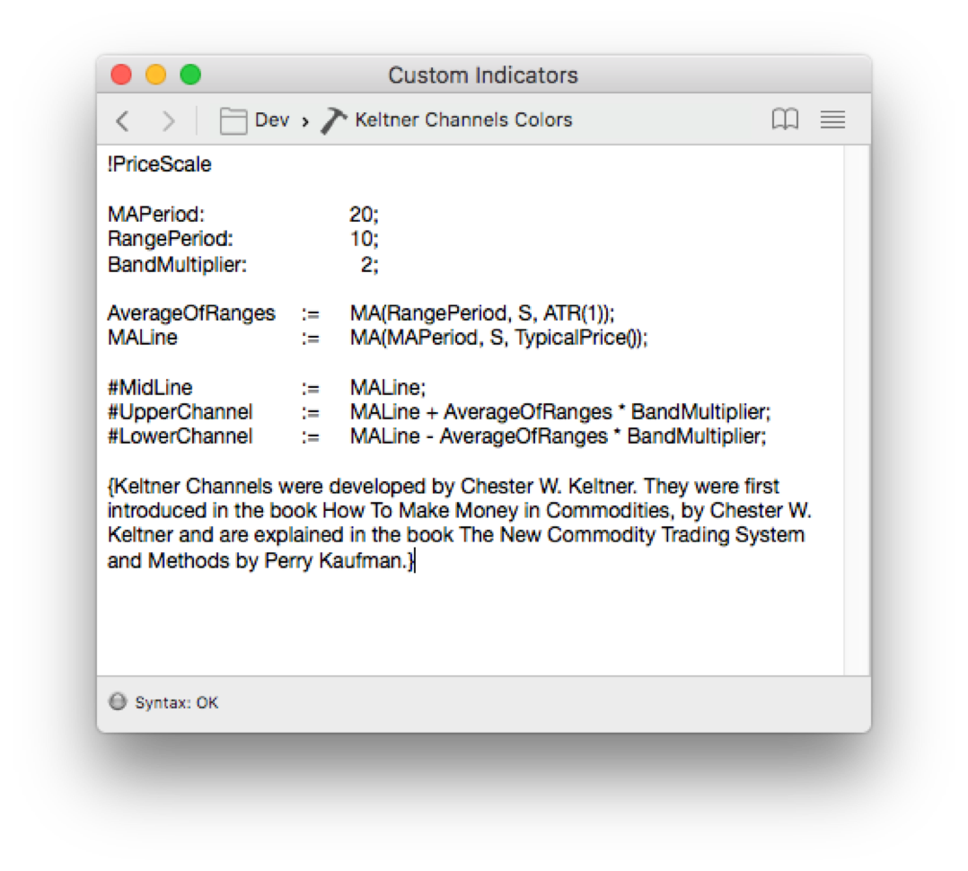Click the Custom Indicators window title

coord(483,75)
